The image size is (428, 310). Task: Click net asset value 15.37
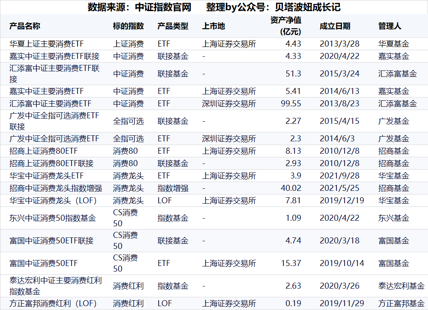(x=291, y=263)
